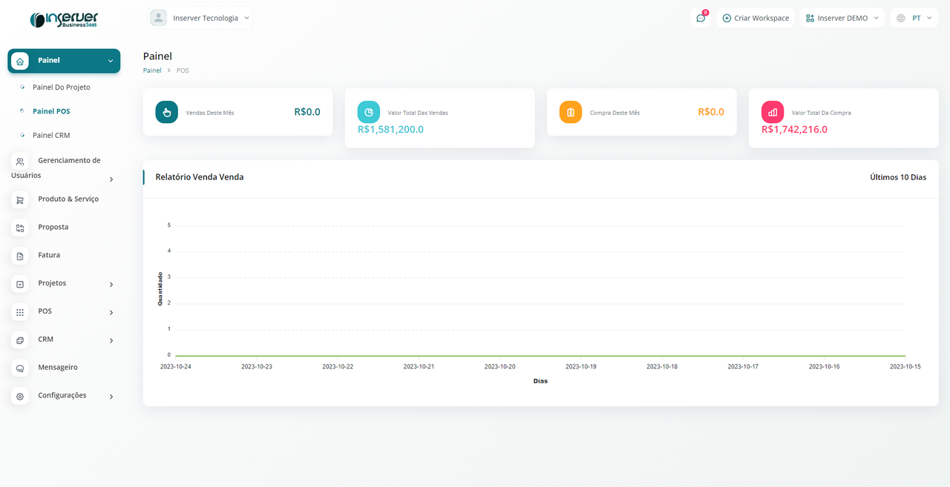This screenshot has height=487, width=950.
Task: Select Painel CRM submenu item
Action: tap(51, 136)
